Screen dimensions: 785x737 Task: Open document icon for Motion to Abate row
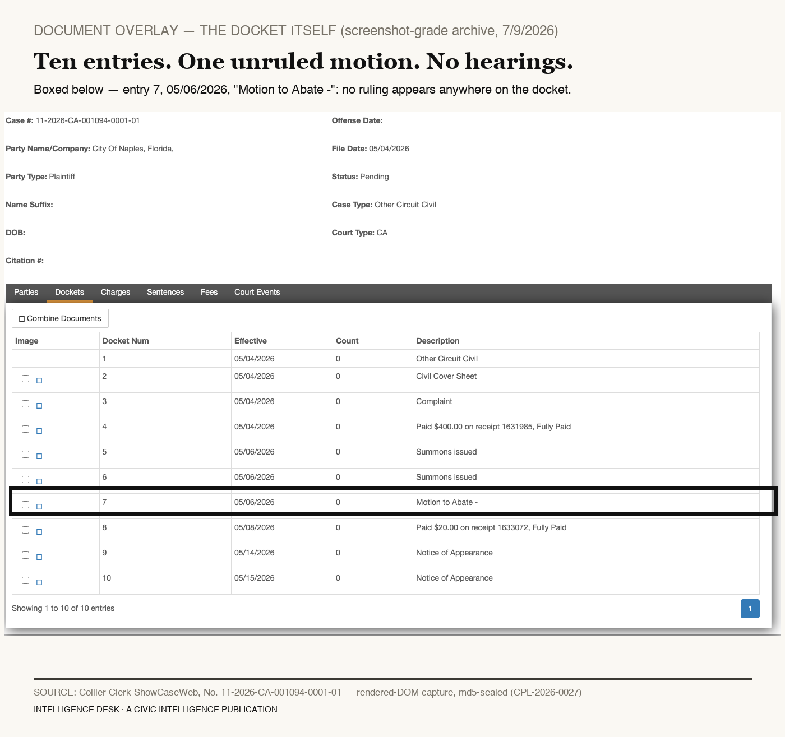click(x=39, y=507)
